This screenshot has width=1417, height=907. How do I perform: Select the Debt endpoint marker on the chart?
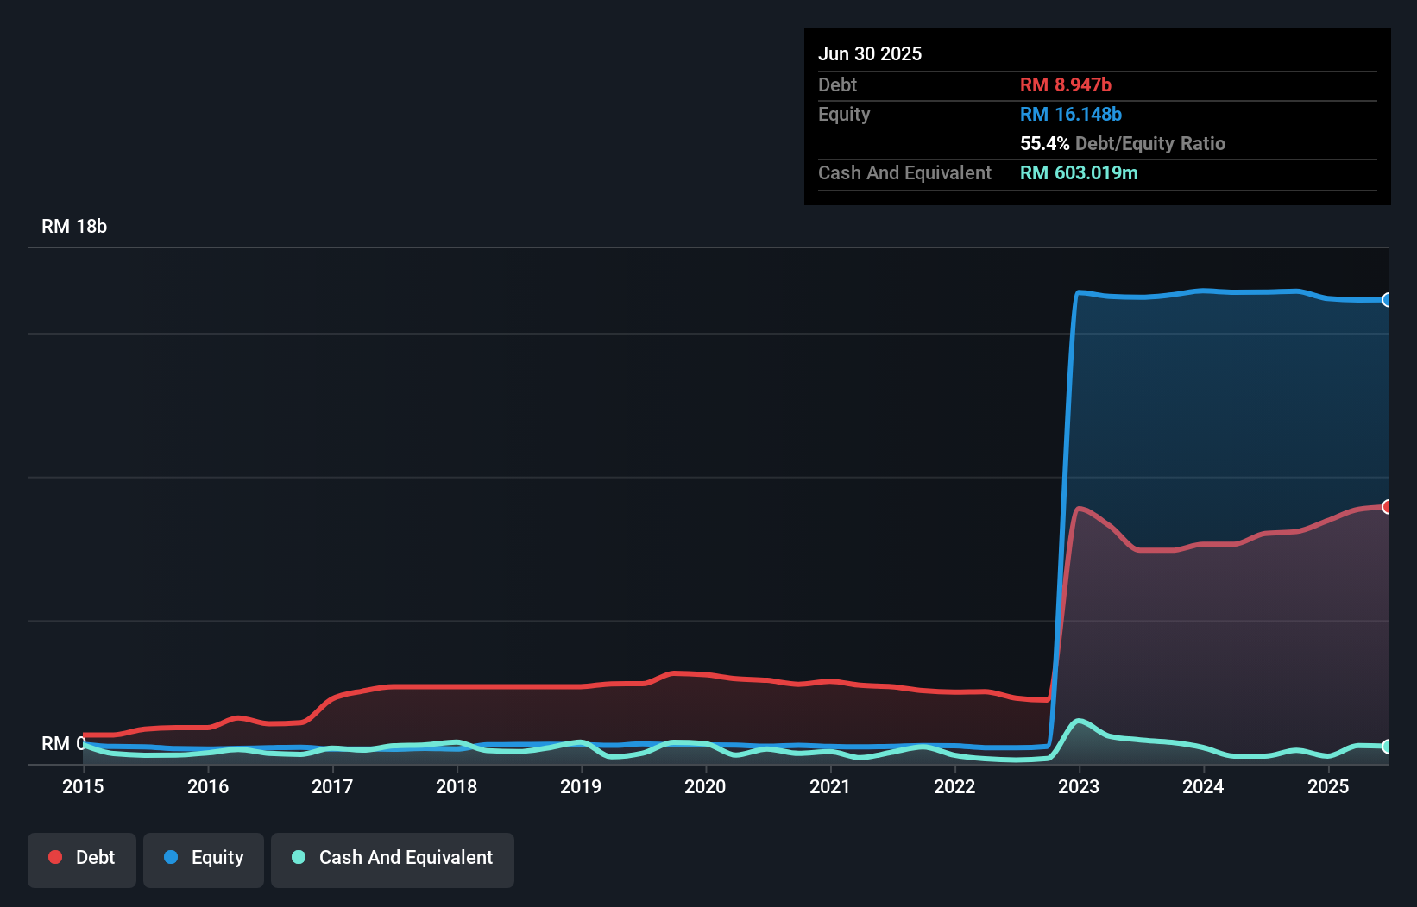1386,507
